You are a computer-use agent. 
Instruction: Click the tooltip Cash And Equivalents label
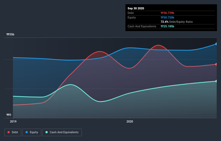pos(142,26)
